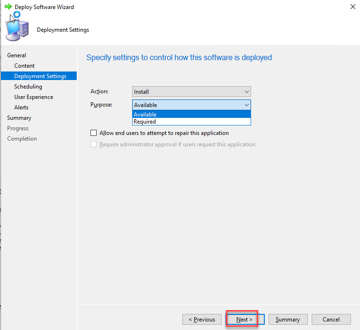
Task: Click the Deployment Settings computer icon
Action: point(17,29)
